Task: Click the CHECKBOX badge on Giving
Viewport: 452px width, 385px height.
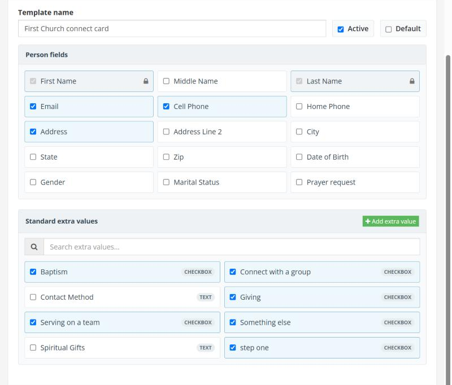Action: point(398,297)
